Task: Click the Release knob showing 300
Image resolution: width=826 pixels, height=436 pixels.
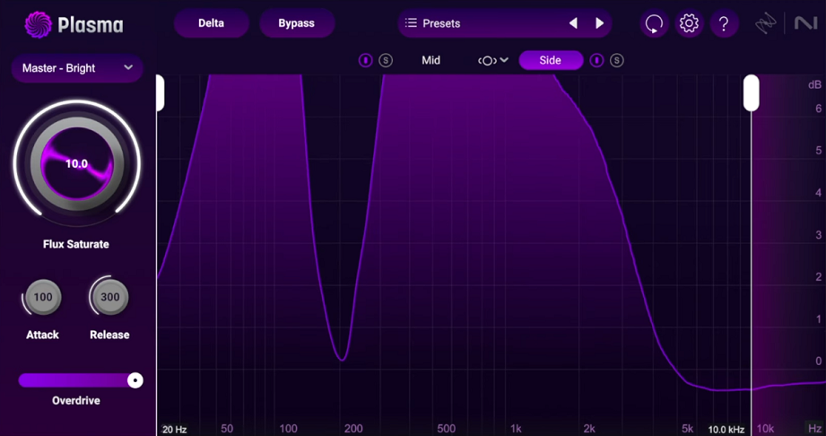Action: (x=109, y=297)
